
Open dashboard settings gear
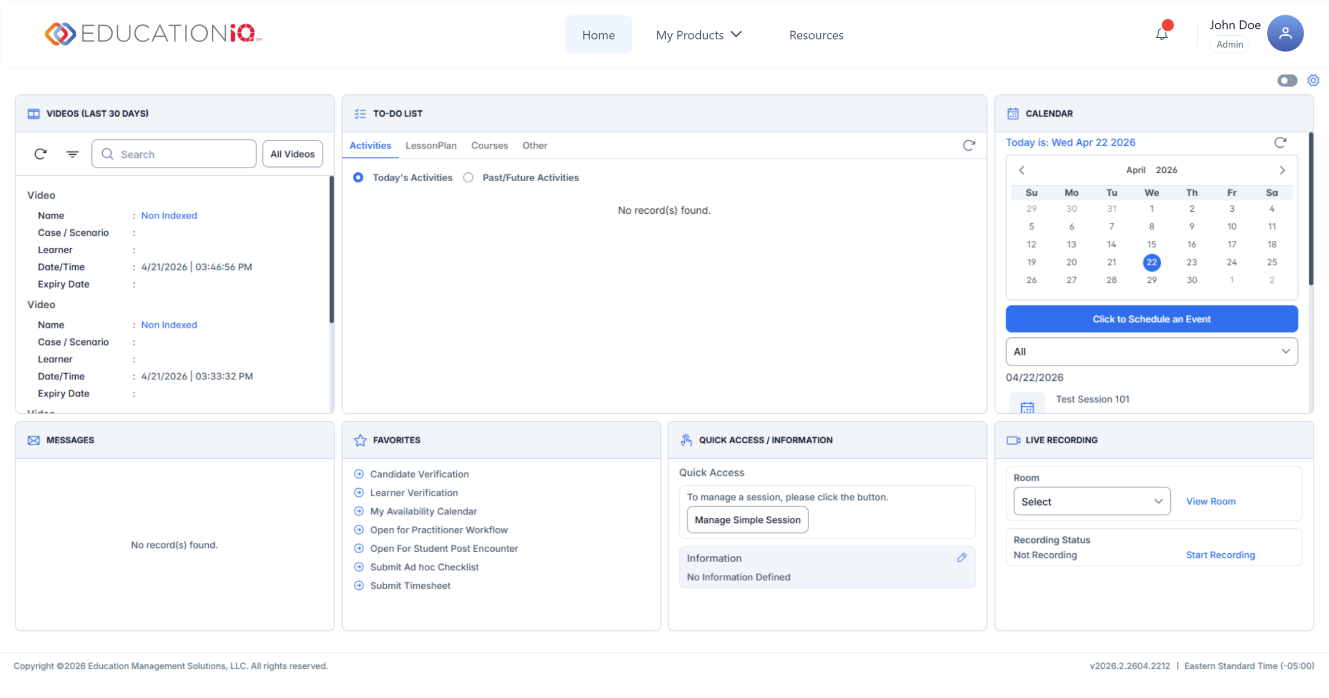pyautogui.click(x=1313, y=80)
